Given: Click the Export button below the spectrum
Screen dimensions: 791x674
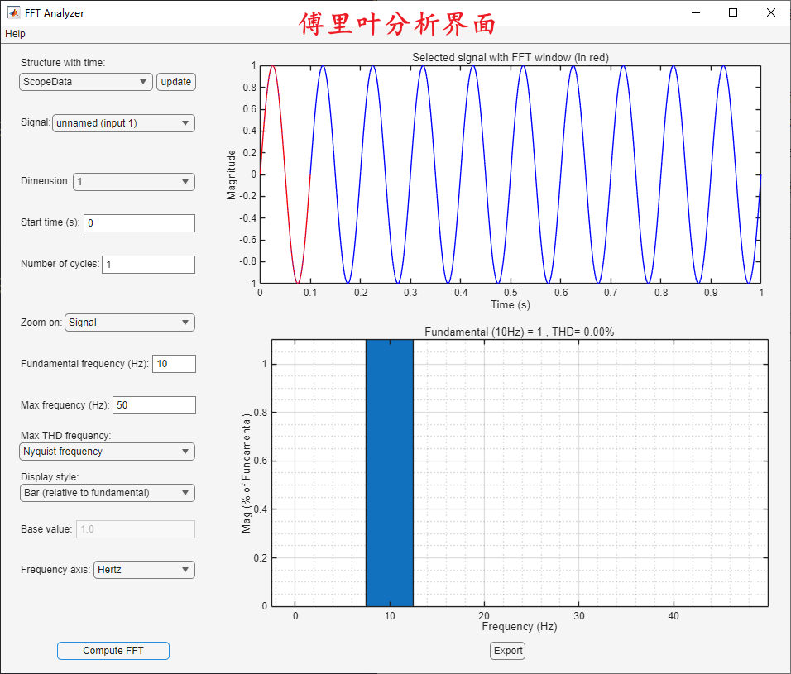Looking at the screenshot, I should (506, 651).
